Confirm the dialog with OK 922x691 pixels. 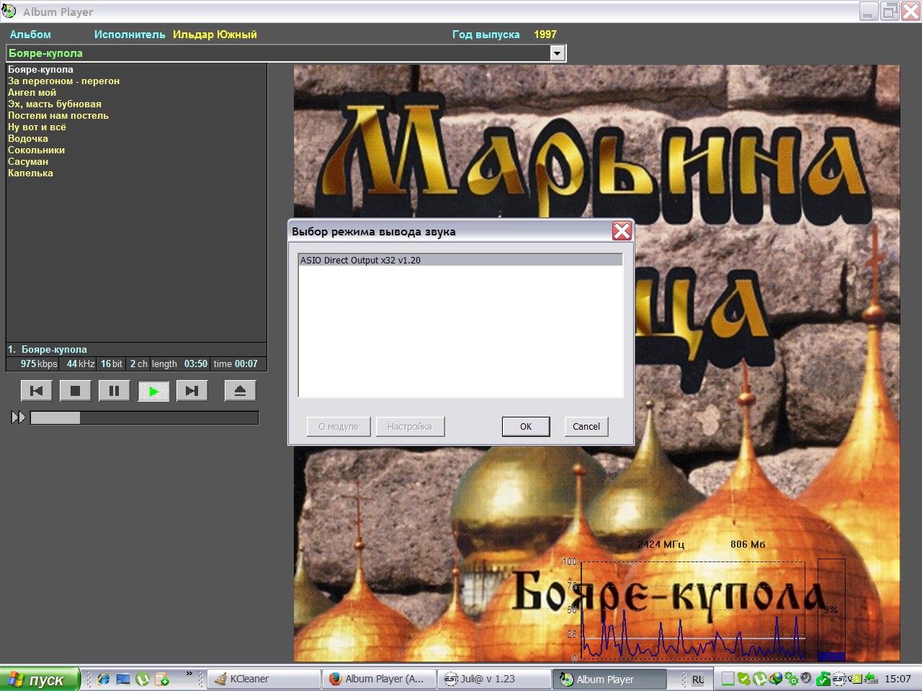[x=526, y=427]
